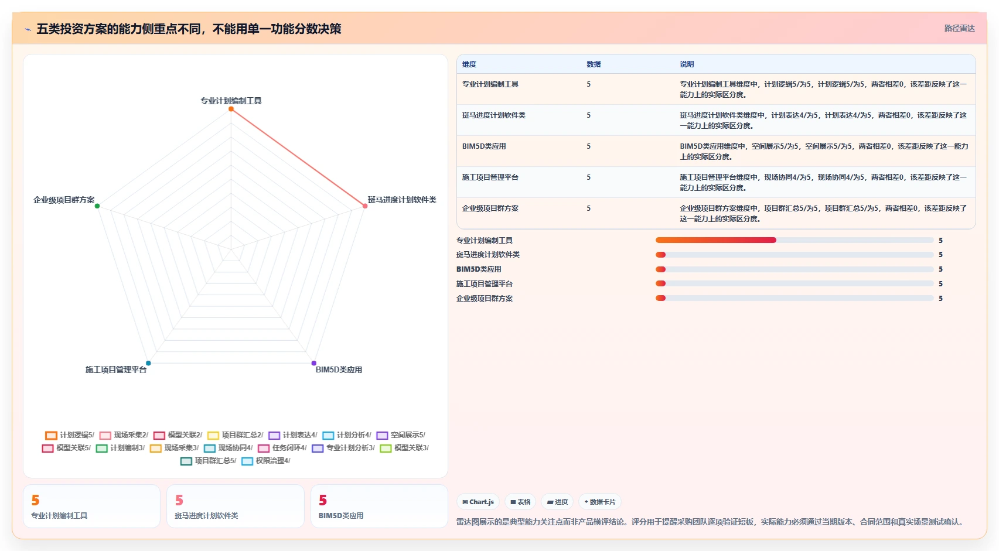
Task: Click the 维度 column header
Action: point(469,64)
